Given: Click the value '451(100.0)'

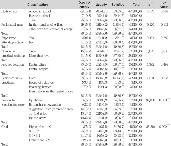Looking at the screenshot, I should (135, 65).
